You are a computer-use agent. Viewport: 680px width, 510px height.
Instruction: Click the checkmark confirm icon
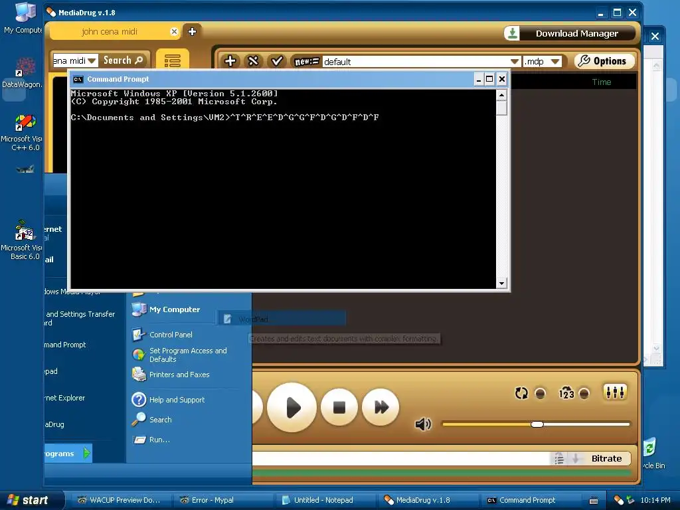(277, 61)
